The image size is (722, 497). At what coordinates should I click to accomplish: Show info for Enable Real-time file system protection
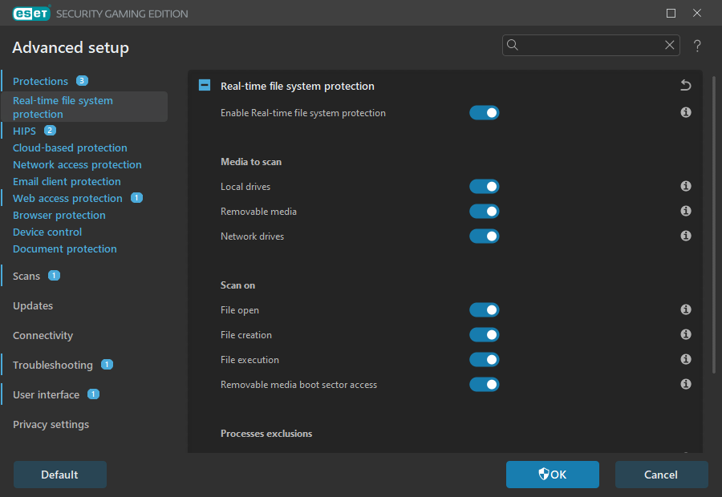tap(686, 112)
